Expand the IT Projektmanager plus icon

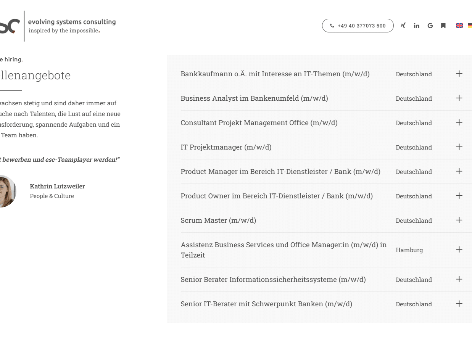[x=459, y=147]
